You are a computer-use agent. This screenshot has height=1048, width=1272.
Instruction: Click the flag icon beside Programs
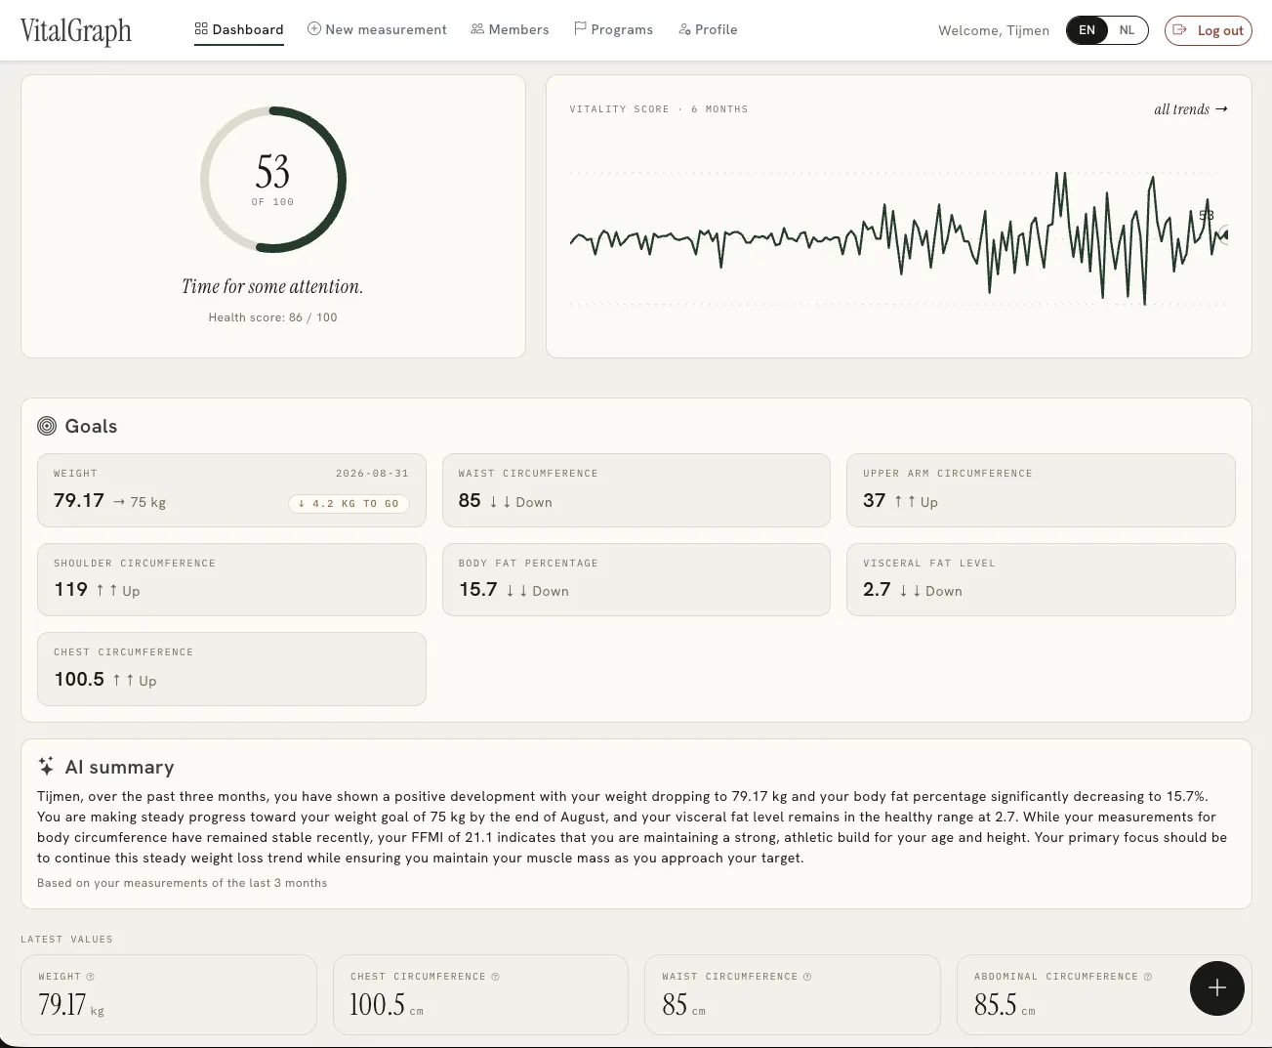580,29
